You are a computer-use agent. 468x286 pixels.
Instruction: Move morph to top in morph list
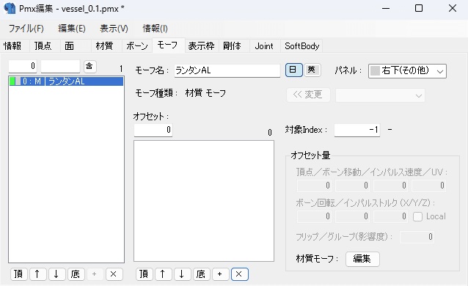pos(18,274)
